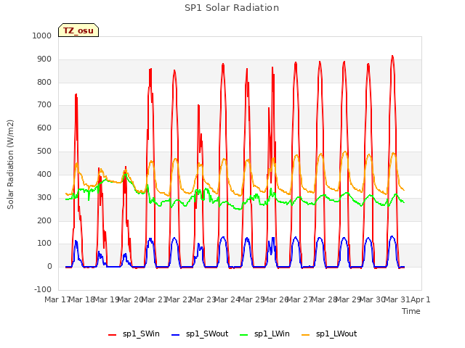Click the Mar 24 x-axis label

(x=227, y=299)
